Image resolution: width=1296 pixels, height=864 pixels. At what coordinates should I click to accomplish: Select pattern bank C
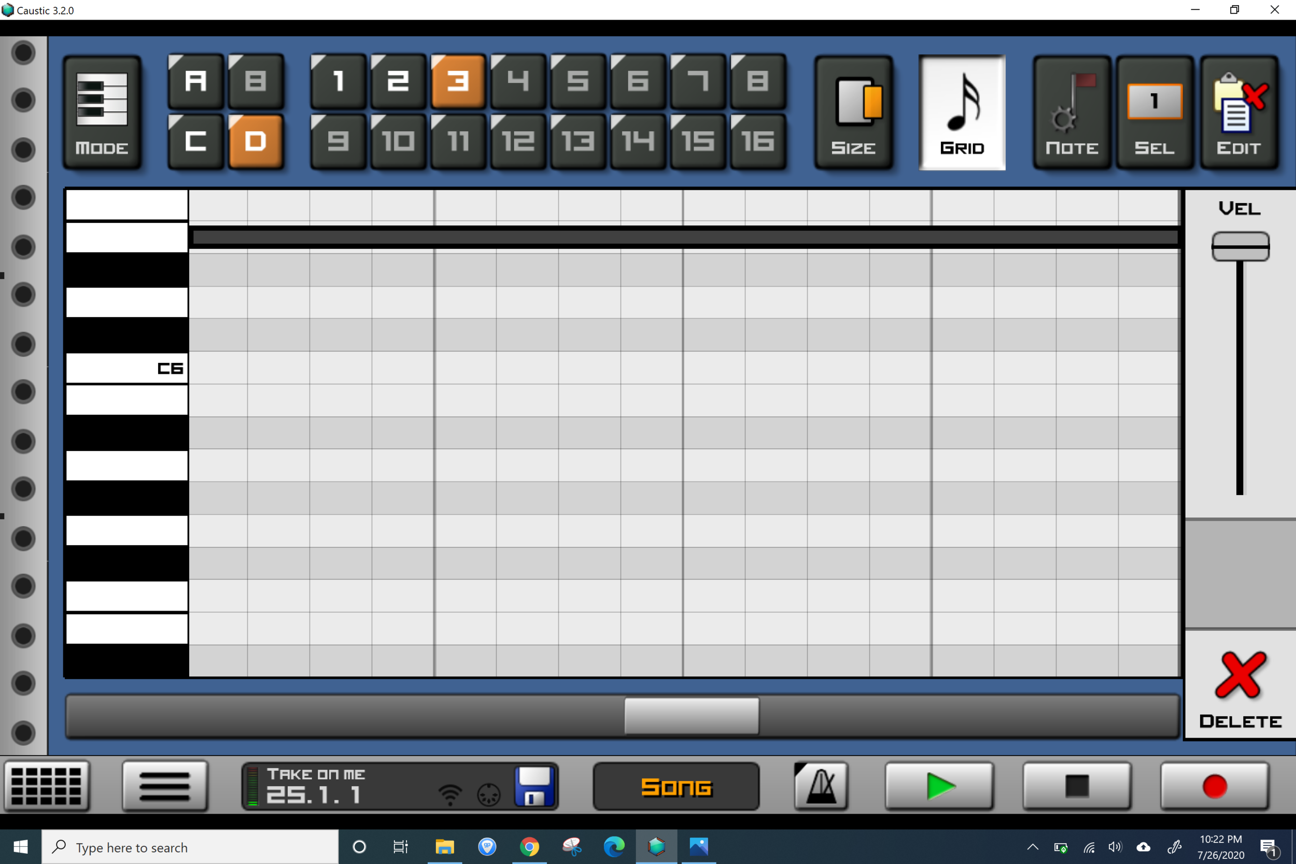(195, 141)
